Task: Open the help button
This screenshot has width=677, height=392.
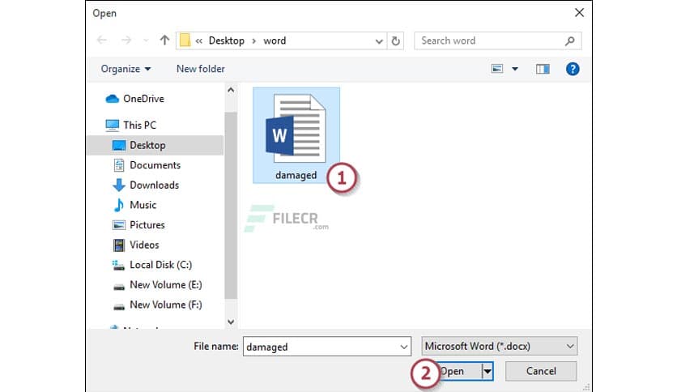Action: pyautogui.click(x=573, y=69)
